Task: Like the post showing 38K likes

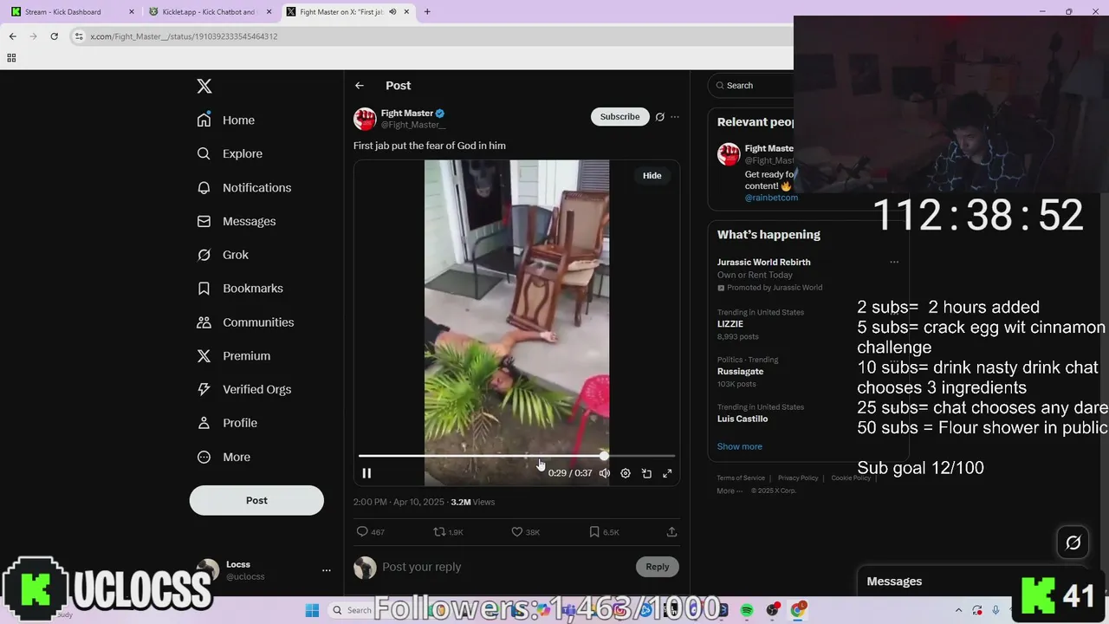Action: [525, 531]
